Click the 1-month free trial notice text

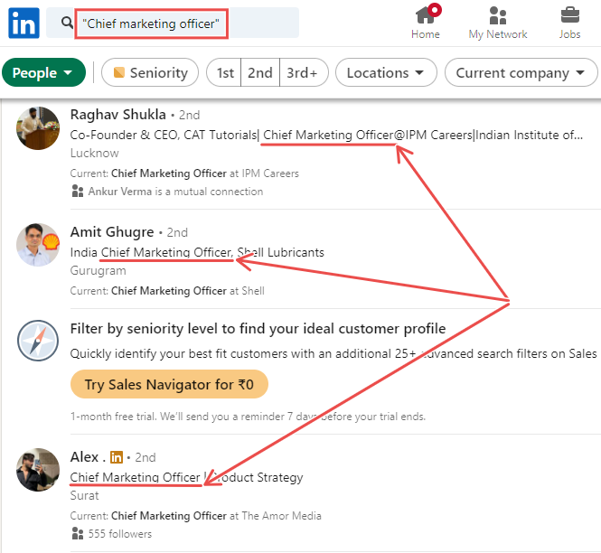(248, 417)
